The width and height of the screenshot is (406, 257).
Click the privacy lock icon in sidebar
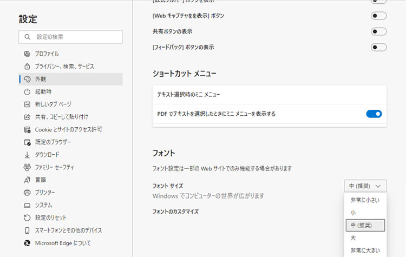(x=27, y=67)
